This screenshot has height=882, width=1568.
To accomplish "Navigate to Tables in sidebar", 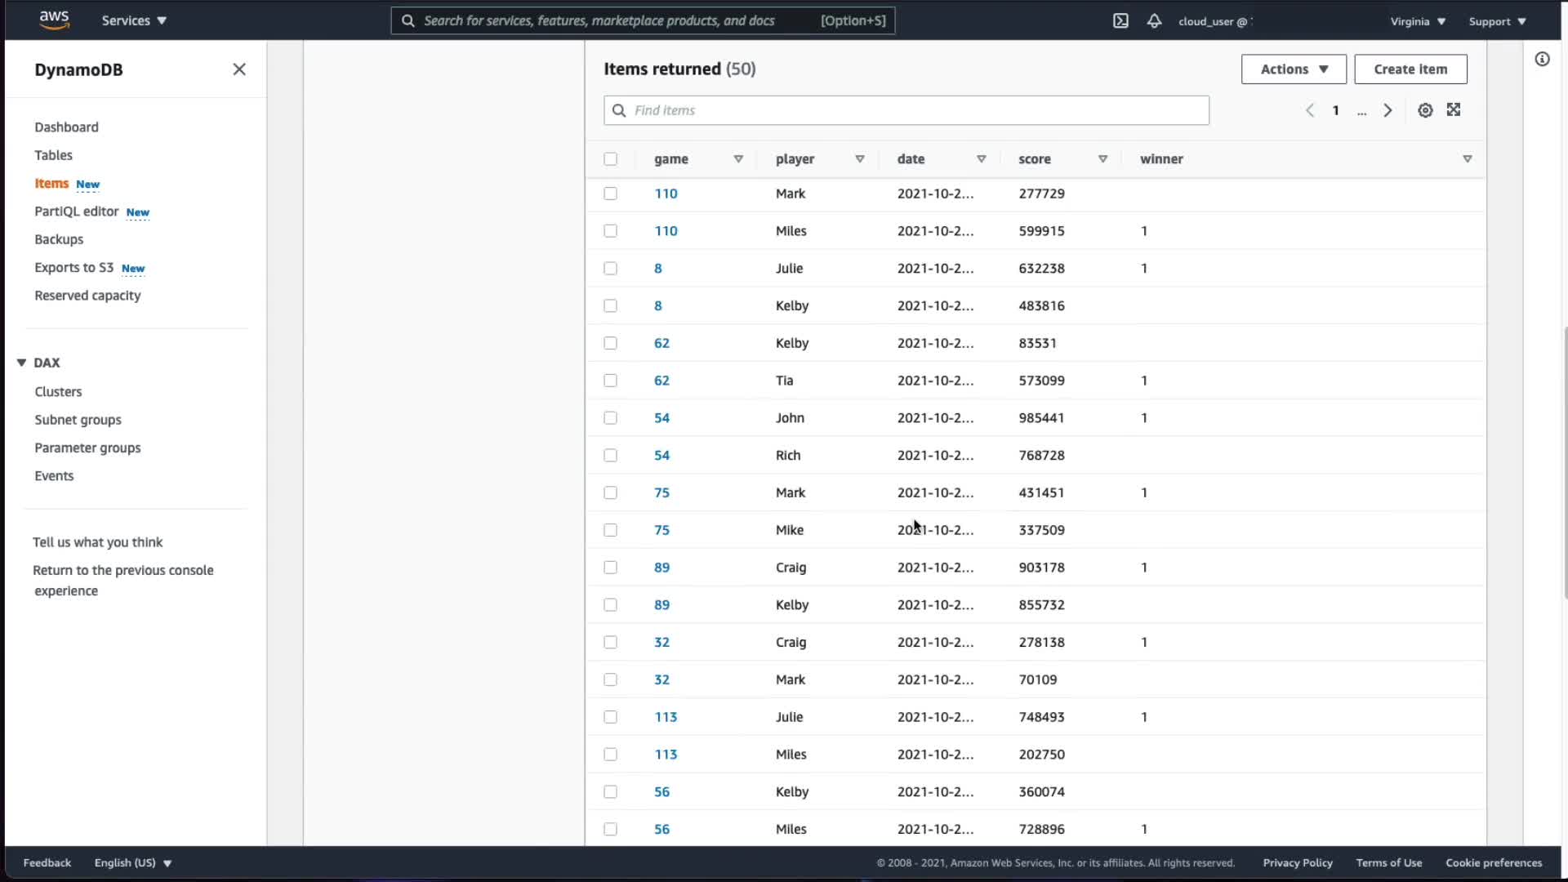I will (x=53, y=155).
